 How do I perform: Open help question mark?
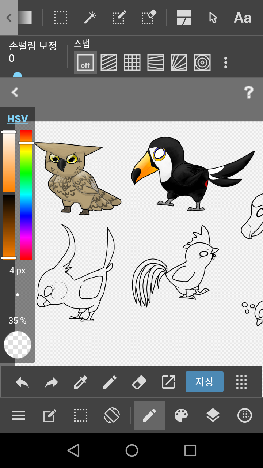point(249,92)
